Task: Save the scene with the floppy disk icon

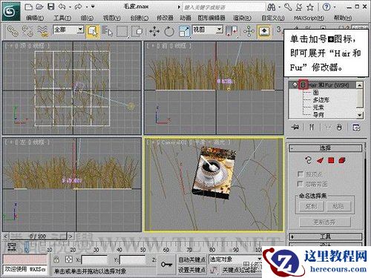Action: [x=50, y=7]
